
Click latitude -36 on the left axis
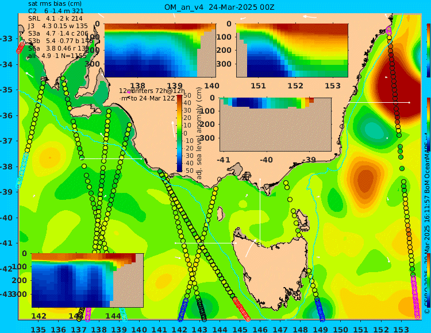pyautogui.click(x=6, y=115)
